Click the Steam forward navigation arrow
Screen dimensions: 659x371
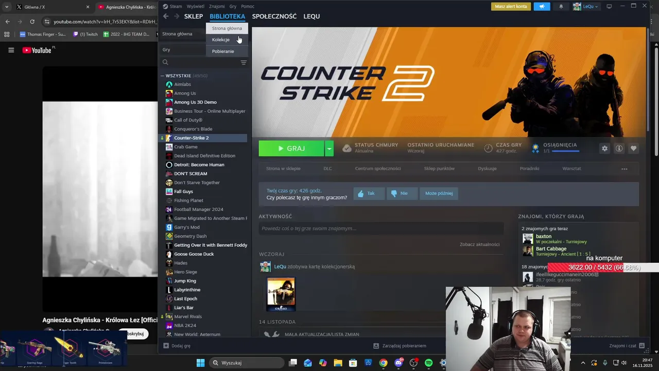pos(177,16)
